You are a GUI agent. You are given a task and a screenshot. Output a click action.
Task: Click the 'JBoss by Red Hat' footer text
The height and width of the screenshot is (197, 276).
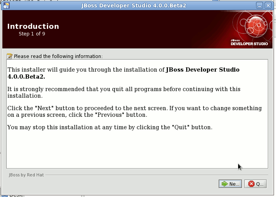(x=26, y=175)
